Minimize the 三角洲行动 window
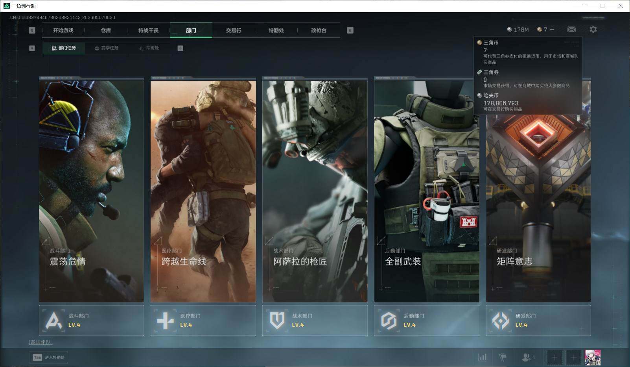Image resolution: width=630 pixels, height=367 pixels. 584,6
